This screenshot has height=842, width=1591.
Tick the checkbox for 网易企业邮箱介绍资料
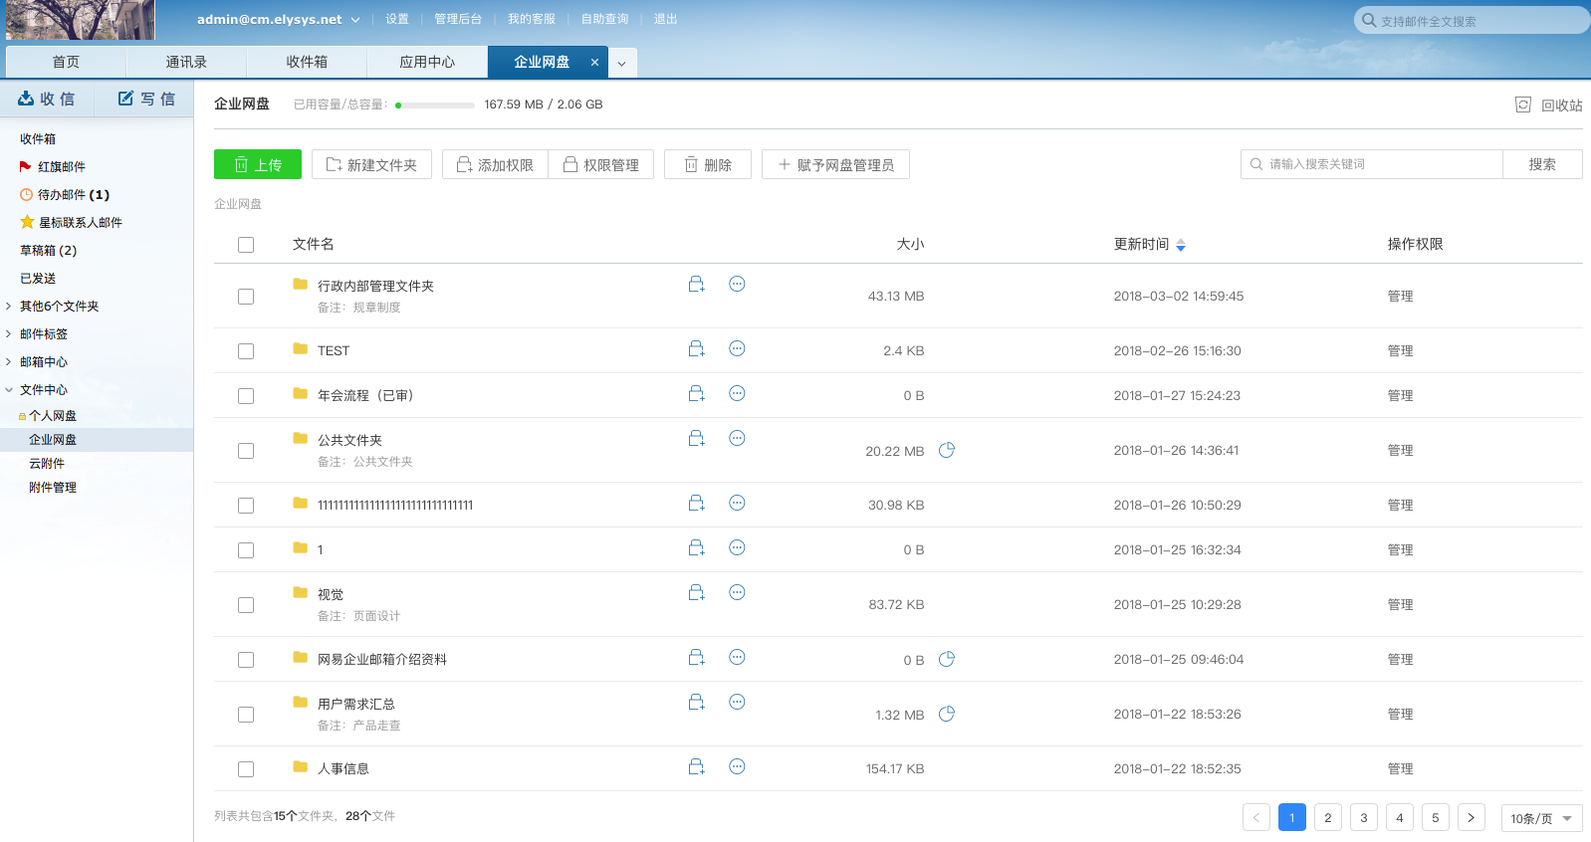pyautogui.click(x=246, y=660)
